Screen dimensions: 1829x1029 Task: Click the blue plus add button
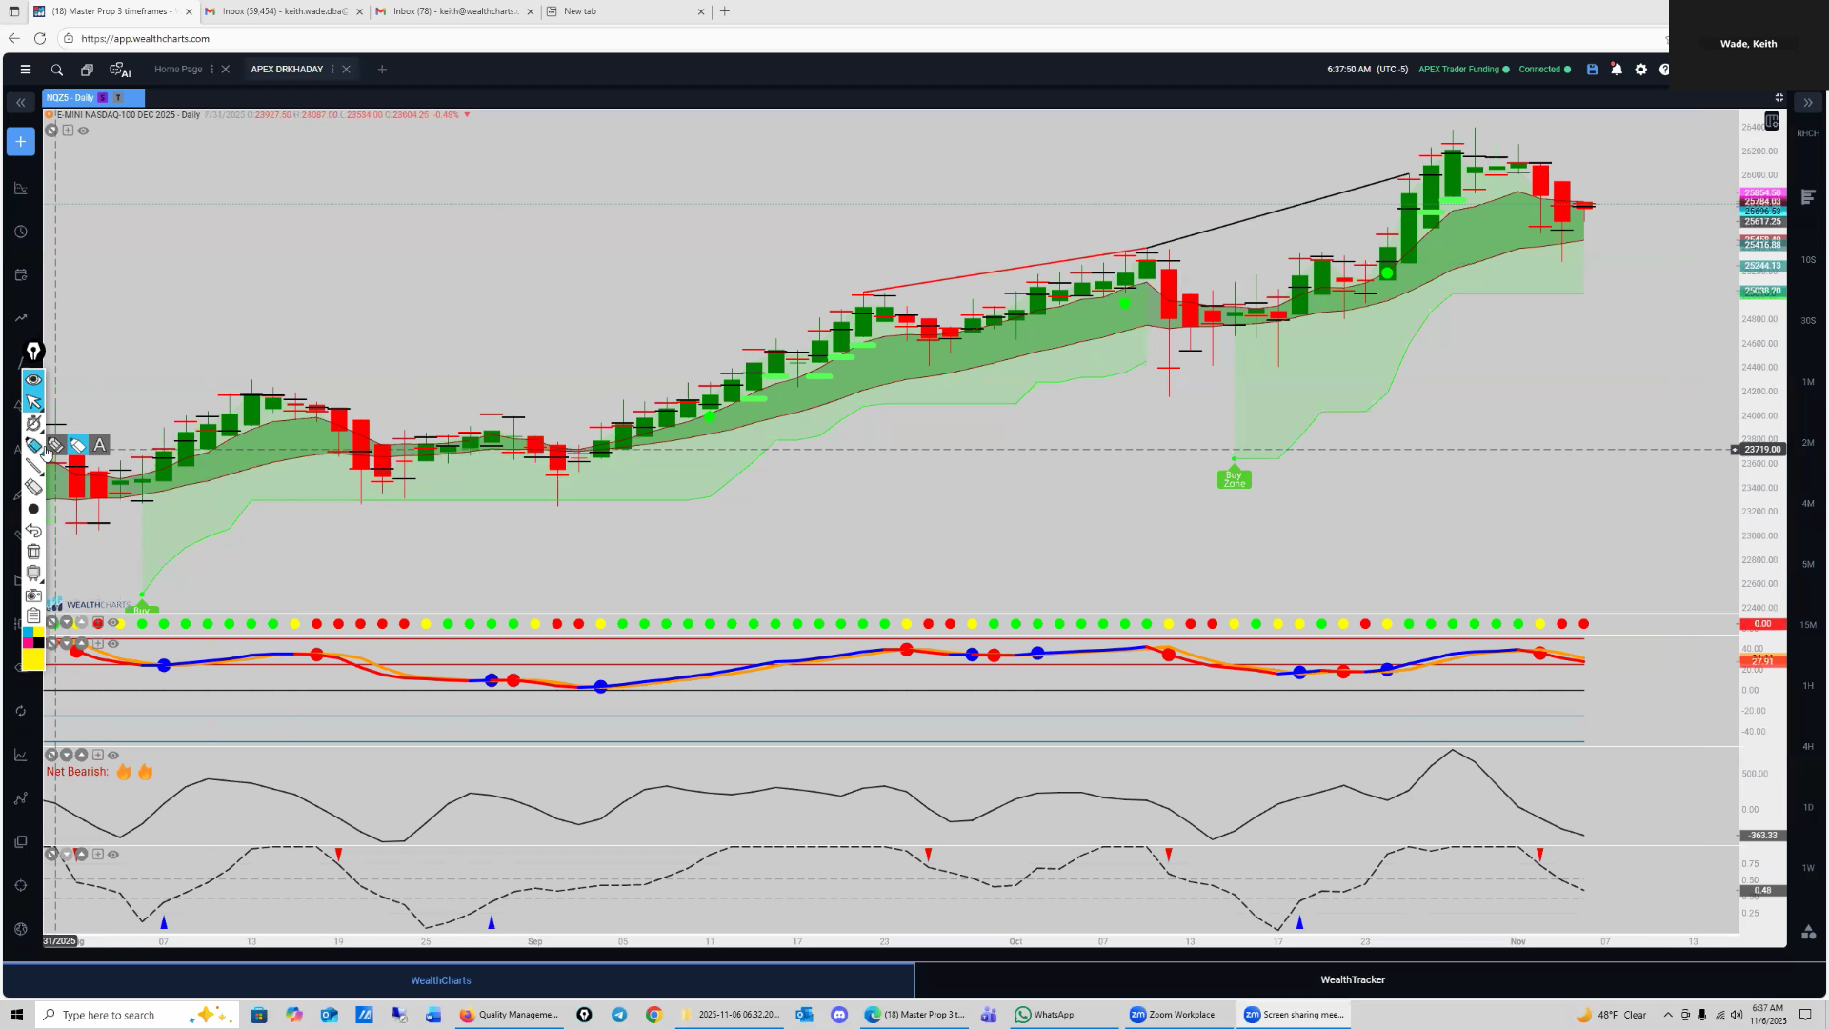coord(20,142)
